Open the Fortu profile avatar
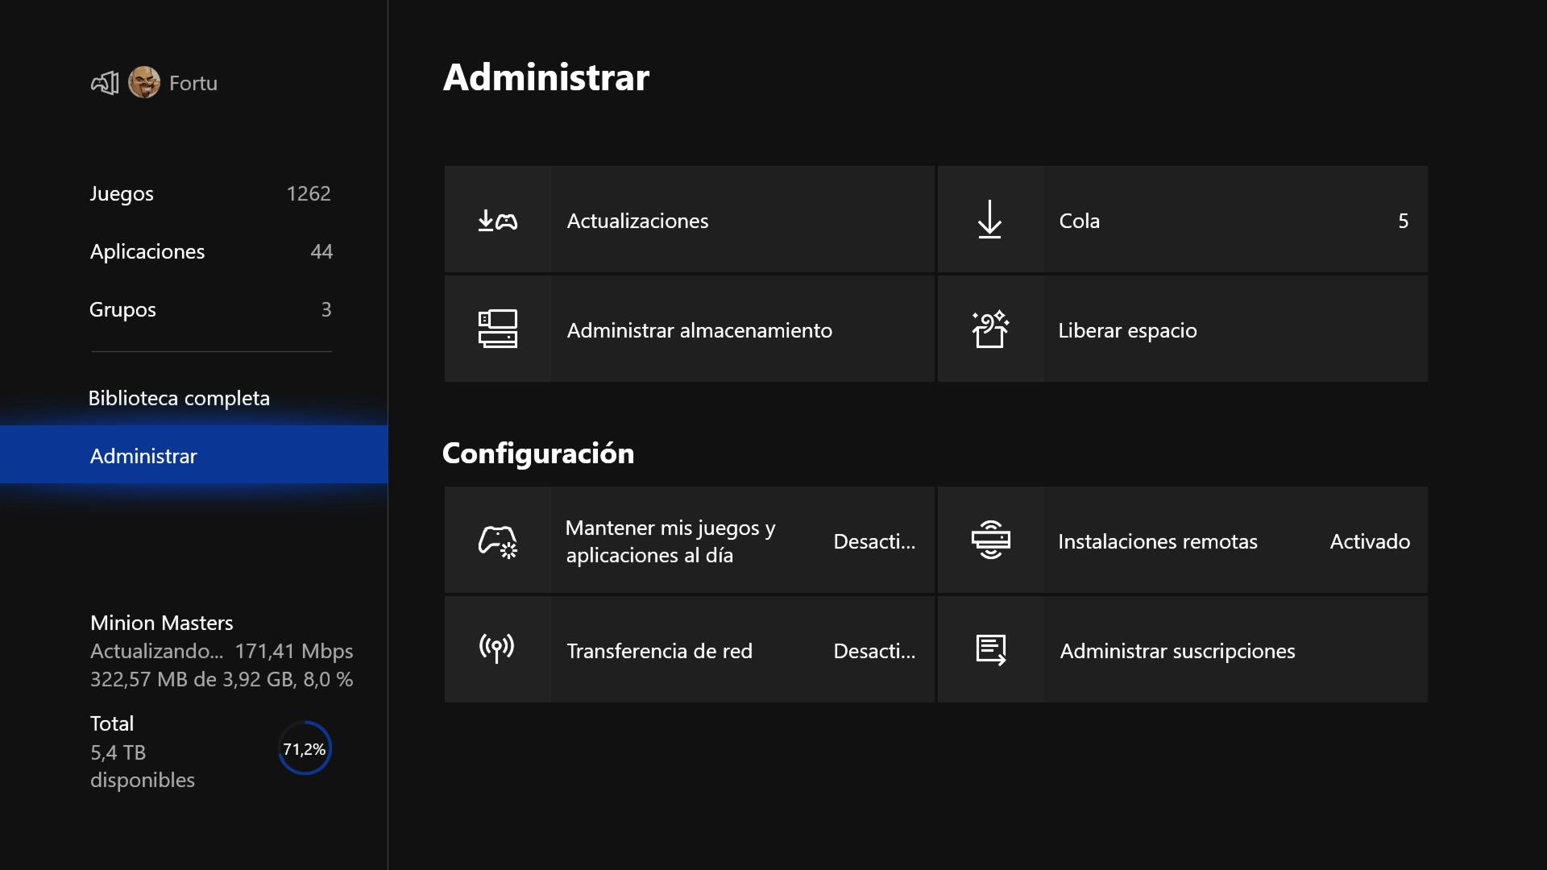1547x870 pixels. (144, 83)
